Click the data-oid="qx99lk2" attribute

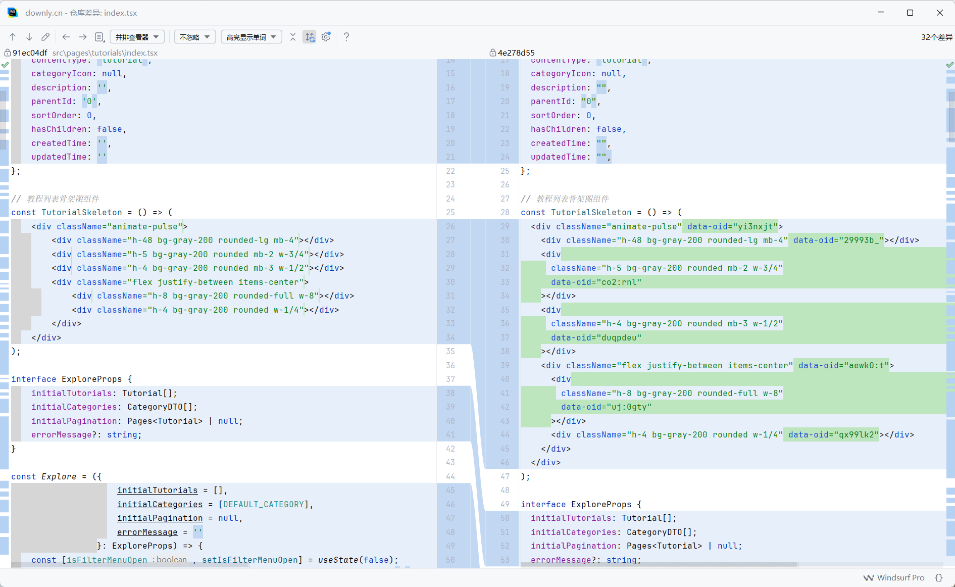click(x=834, y=435)
